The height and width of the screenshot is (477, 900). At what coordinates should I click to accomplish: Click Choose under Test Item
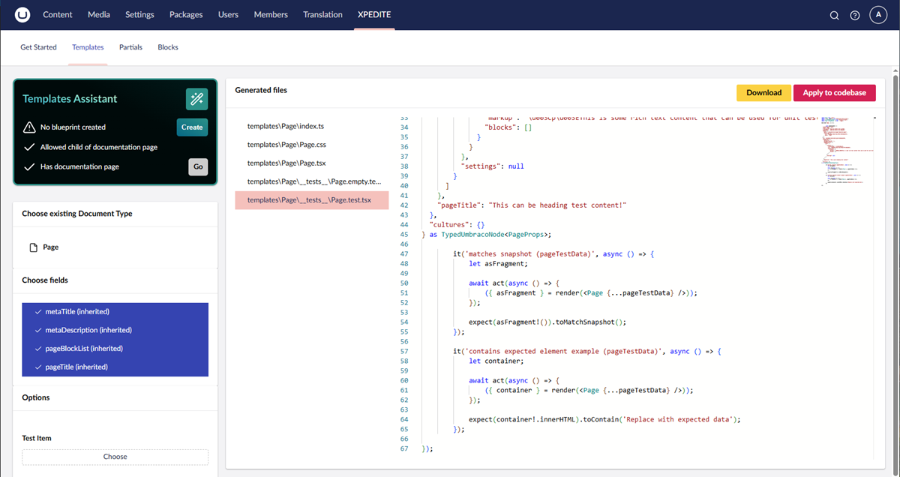(x=115, y=457)
